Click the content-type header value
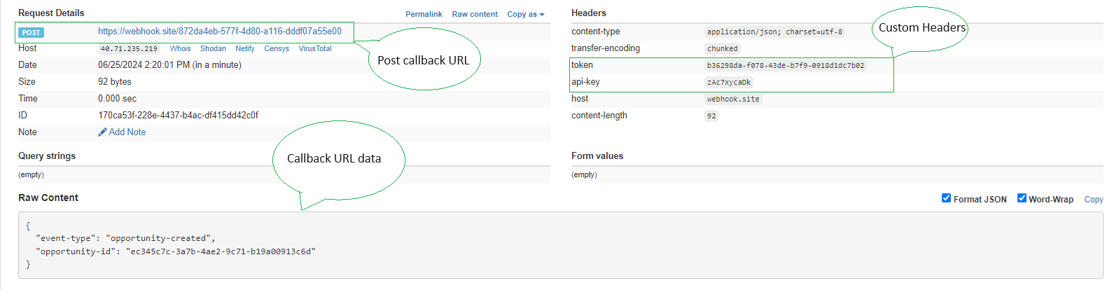 tap(774, 32)
